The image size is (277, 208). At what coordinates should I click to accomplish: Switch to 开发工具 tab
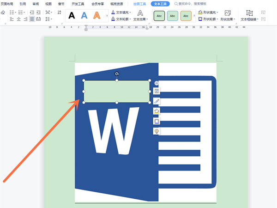pos(78,4)
